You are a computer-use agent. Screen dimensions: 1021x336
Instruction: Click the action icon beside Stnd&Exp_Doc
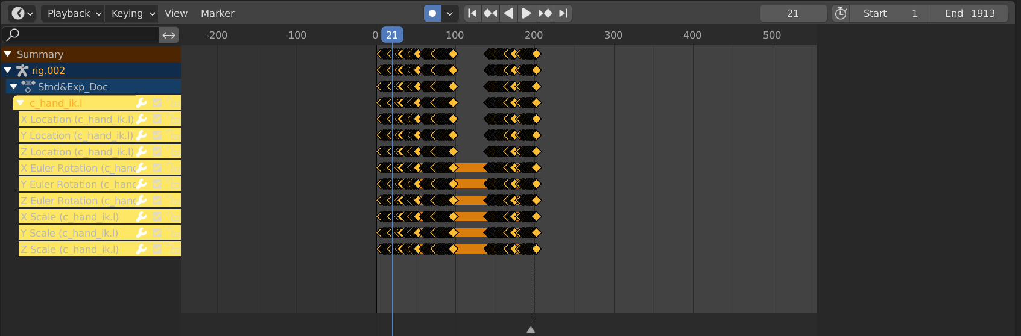click(28, 87)
